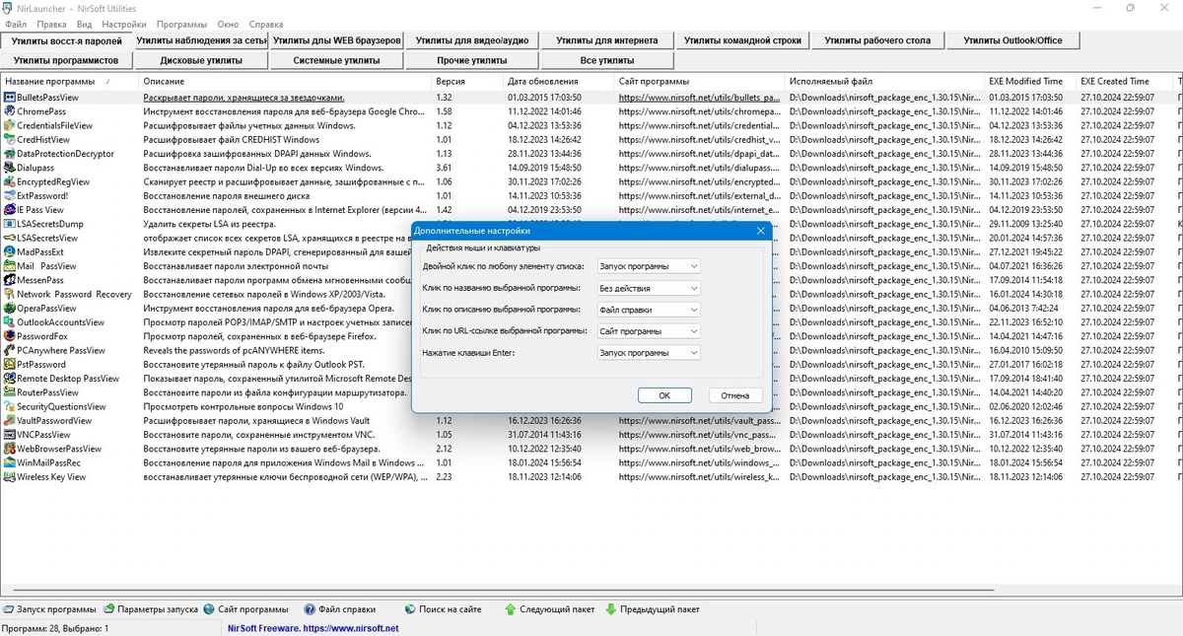Click the EncryptedRegView icon
The image size is (1183, 636).
pyautogui.click(x=9, y=181)
